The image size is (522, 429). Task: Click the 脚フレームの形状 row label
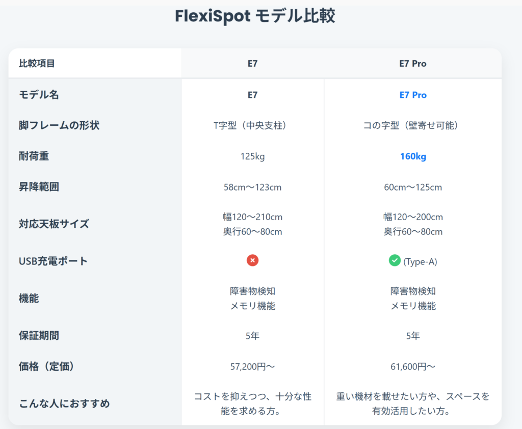(x=59, y=125)
